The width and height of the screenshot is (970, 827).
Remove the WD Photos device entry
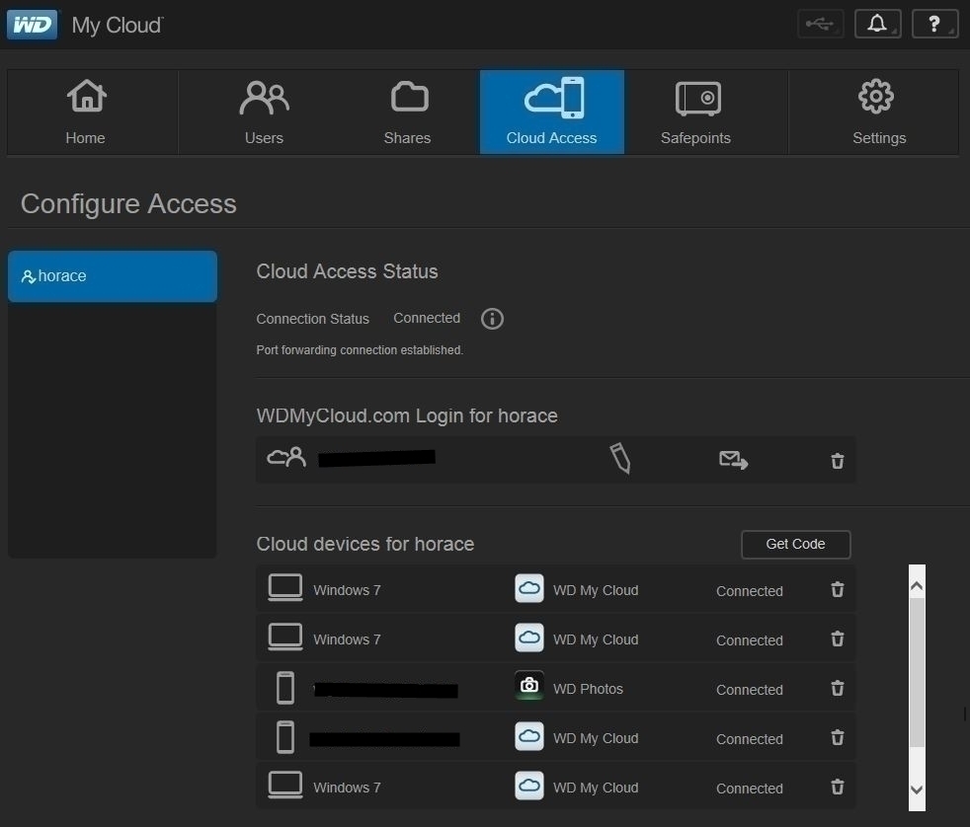click(838, 689)
